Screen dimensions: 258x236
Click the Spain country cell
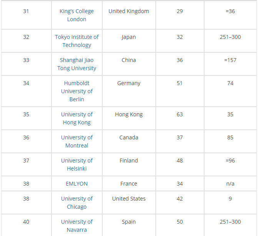pos(128,222)
